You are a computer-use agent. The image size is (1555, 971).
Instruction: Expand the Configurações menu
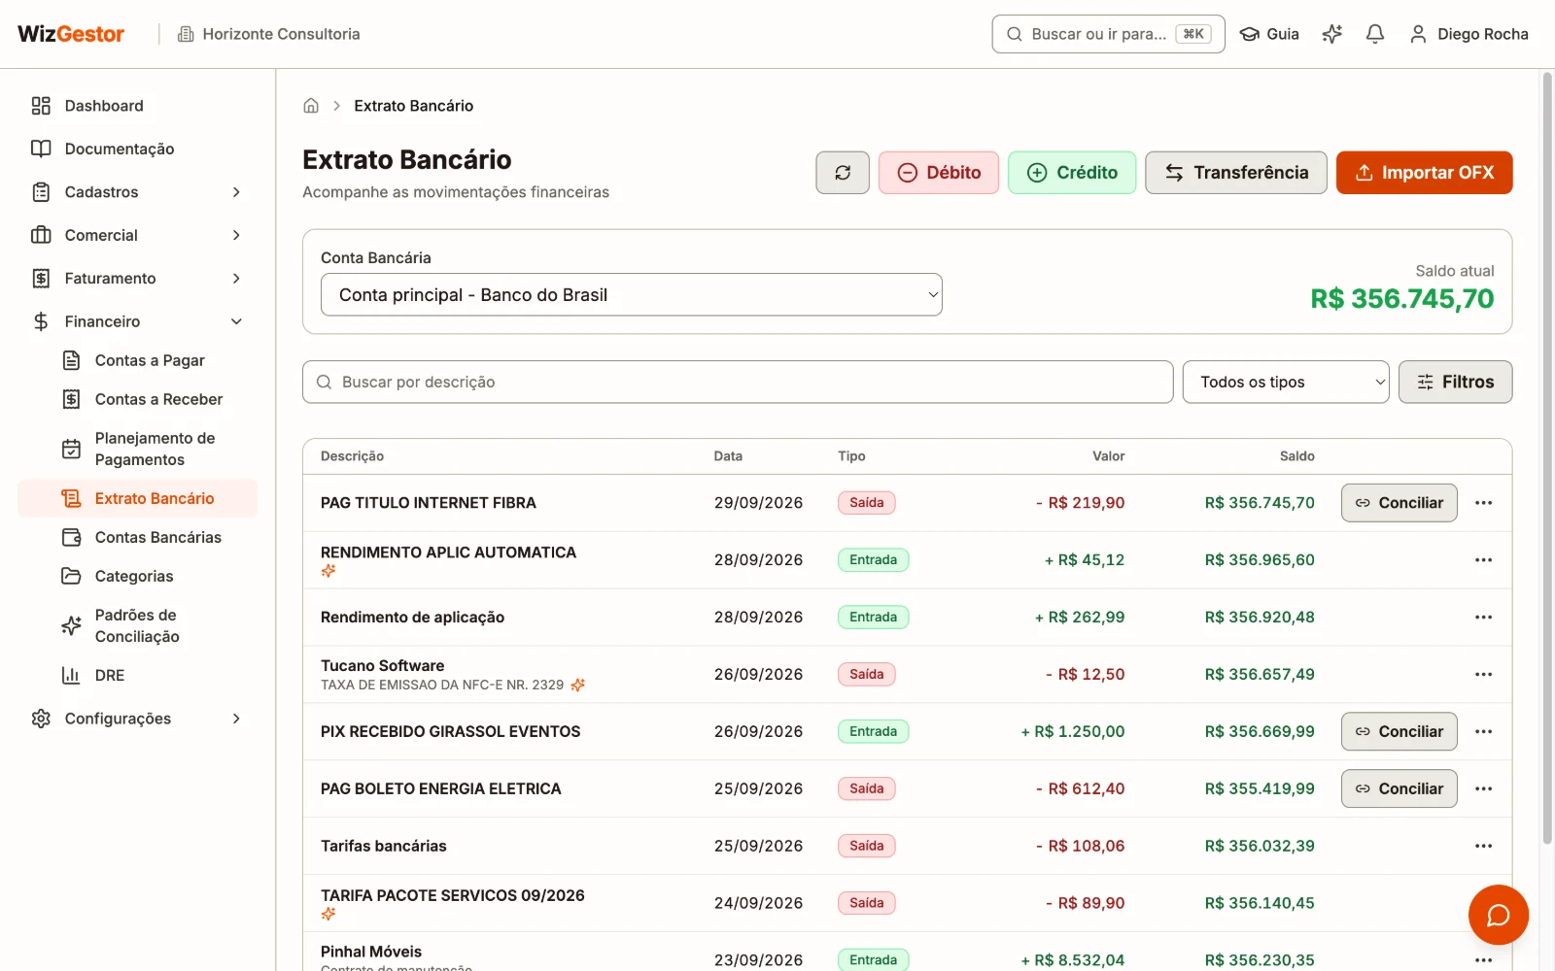coord(137,719)
